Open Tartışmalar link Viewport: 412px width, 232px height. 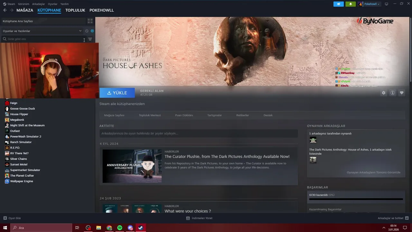coord(214,115)
